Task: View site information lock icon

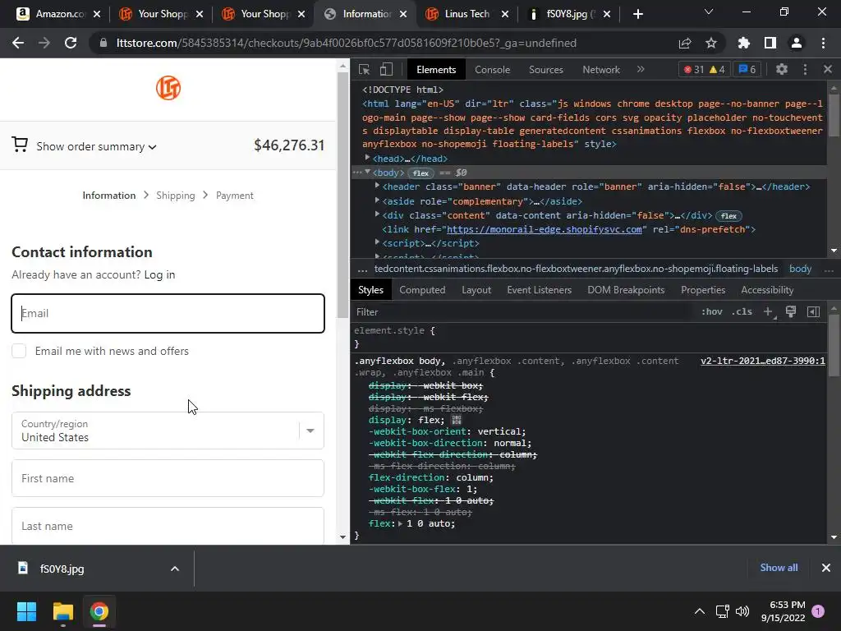Action: [103, 43]
